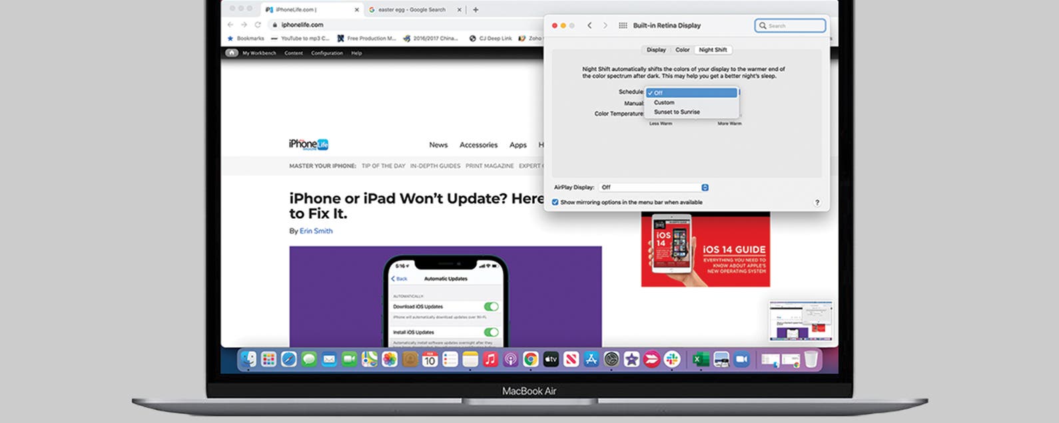Click the iOS 14 Guide ad banner
Viewport: 1059px width, 423px height.
tap(705, 249)
